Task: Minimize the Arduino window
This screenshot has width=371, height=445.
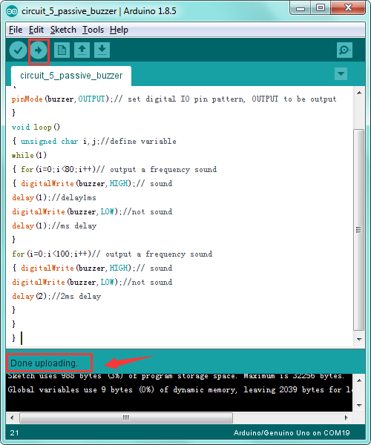Action: (x=301, y=8)
